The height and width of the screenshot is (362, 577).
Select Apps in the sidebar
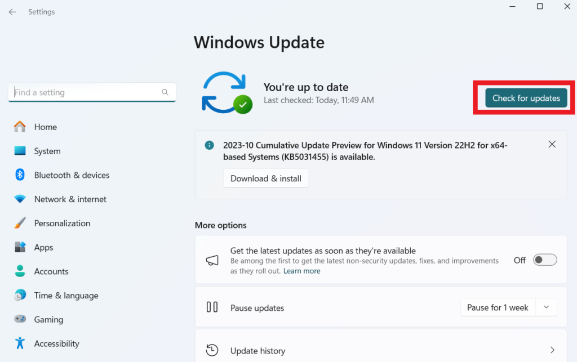coord(21,247)
